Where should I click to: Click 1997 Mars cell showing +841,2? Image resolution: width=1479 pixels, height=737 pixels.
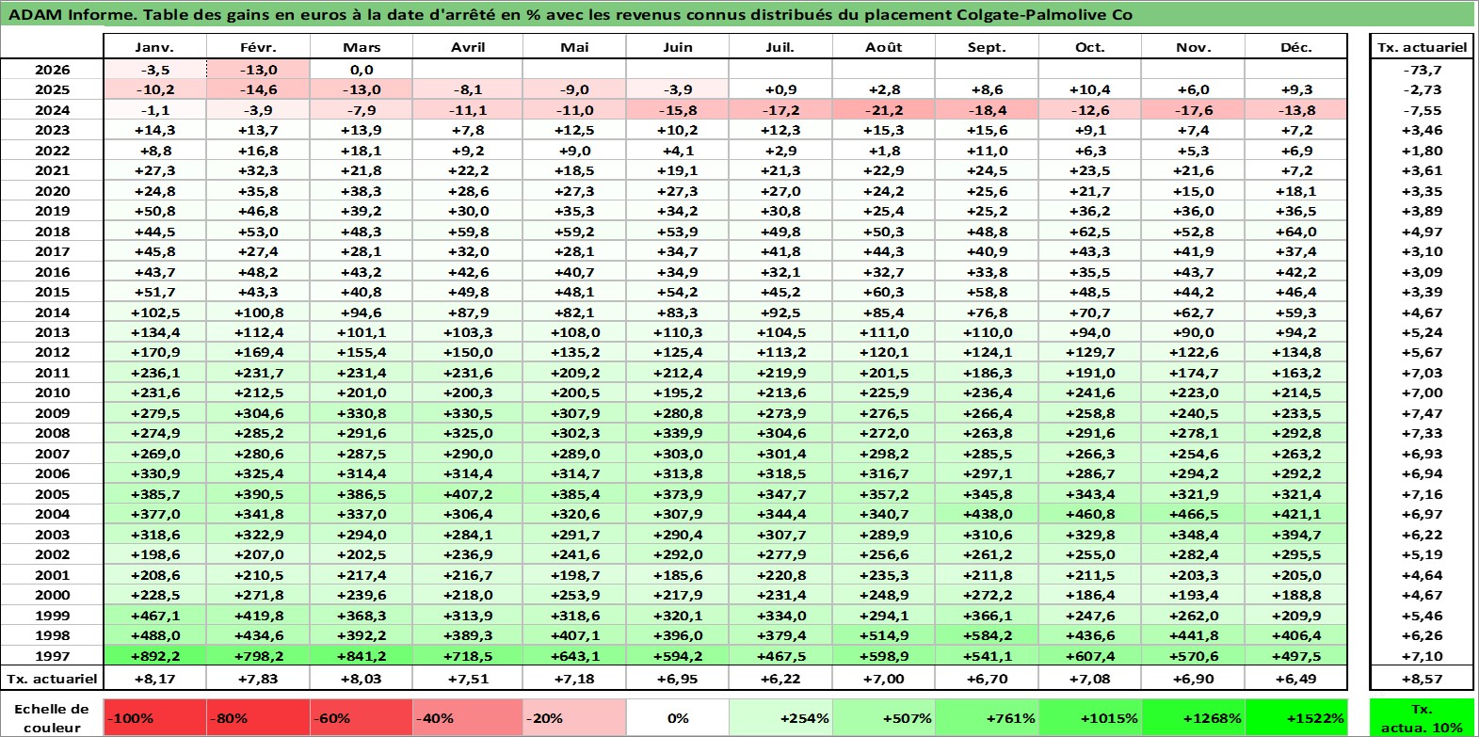pyautogui.click(x=362, y=656)
